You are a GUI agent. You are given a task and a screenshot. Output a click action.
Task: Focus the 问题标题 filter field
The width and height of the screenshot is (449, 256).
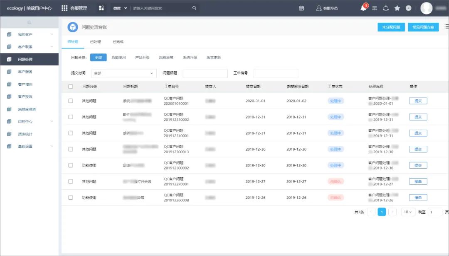[205, 73]
